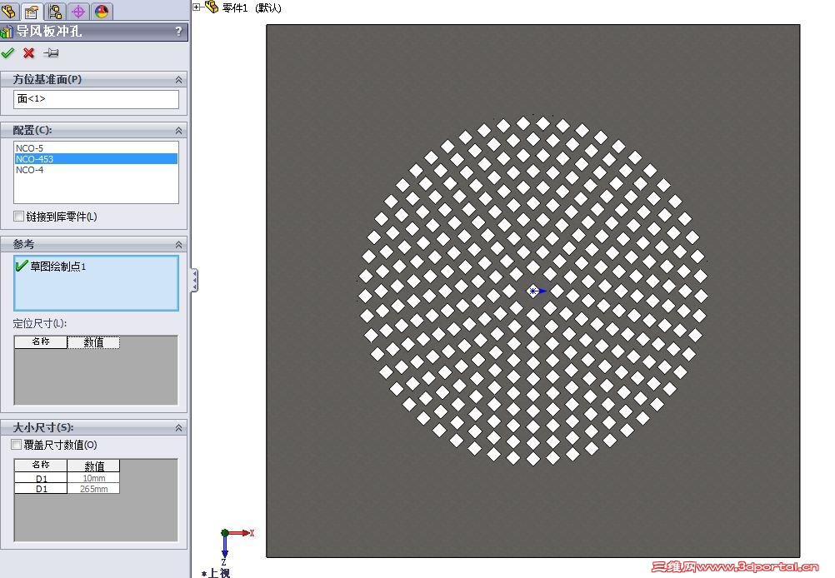
Task: Click the sketch point marker at pattern center
Action: point(533,291)
